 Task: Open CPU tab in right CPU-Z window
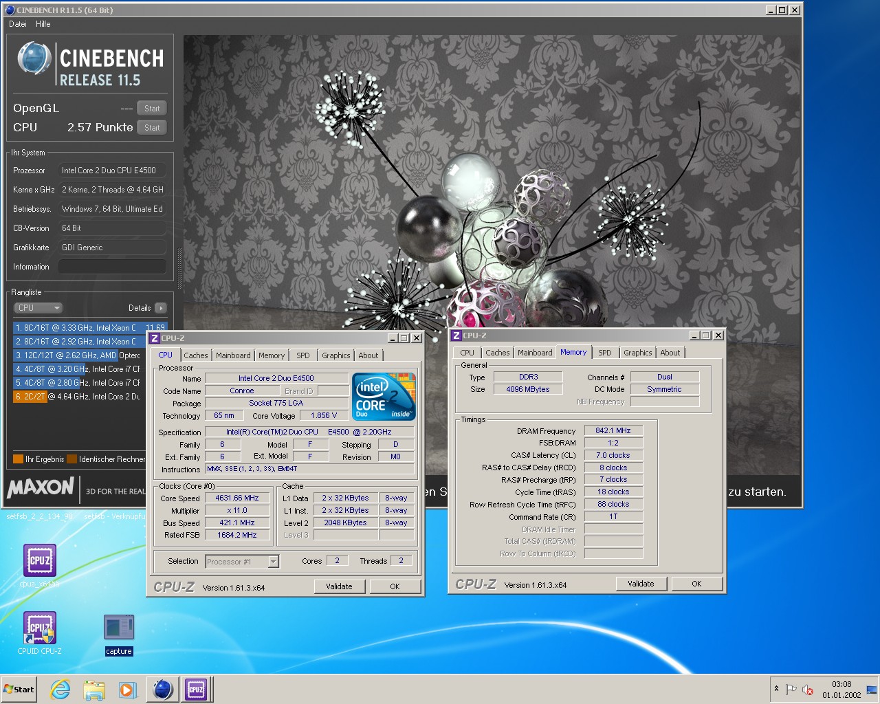point(467,353)
